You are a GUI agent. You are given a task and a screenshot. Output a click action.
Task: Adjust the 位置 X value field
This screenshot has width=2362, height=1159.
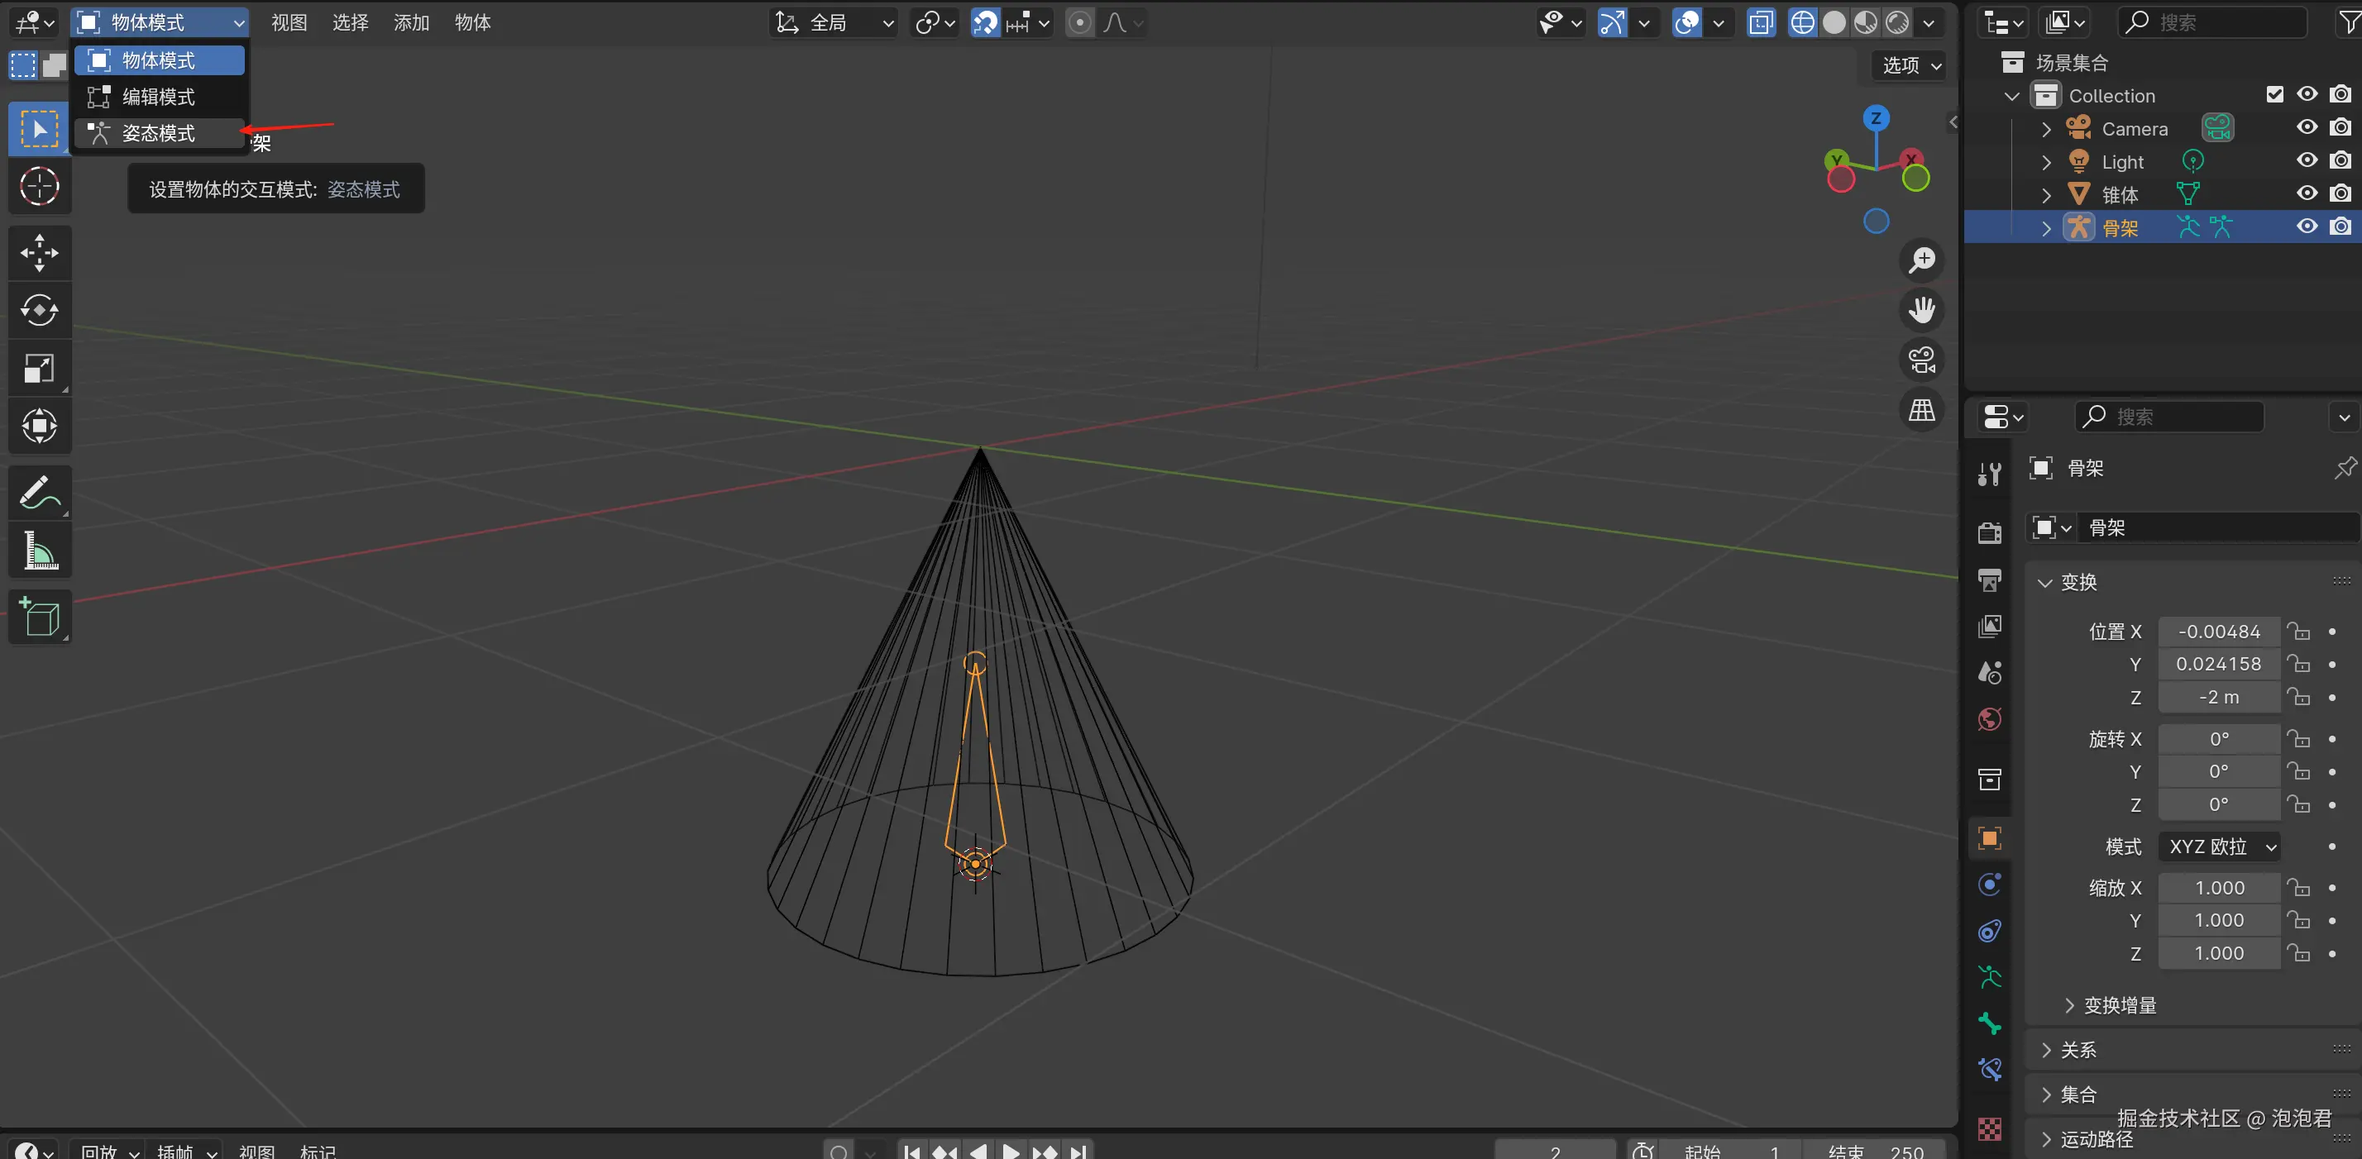tap(2219, 632)
